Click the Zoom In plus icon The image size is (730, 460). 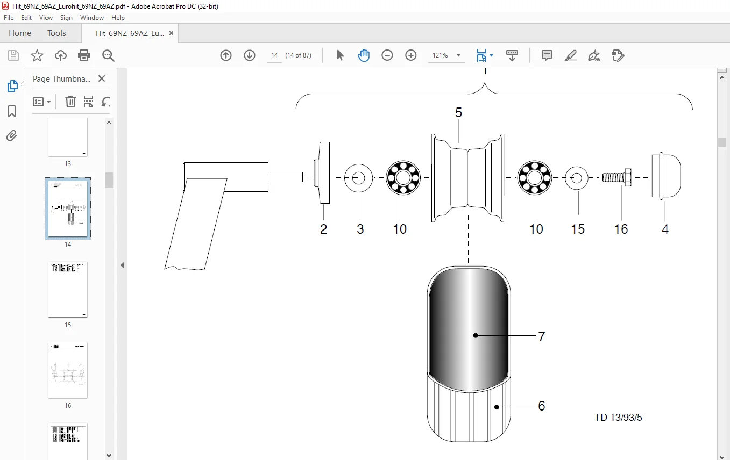click(x=411, y=55)
